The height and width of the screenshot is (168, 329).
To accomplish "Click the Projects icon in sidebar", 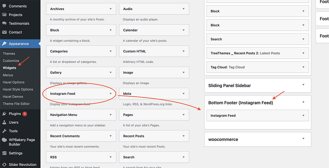I will point(4,15).
